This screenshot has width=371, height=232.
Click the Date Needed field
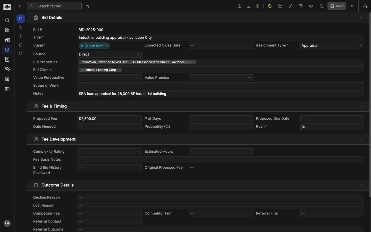(109, 127)
